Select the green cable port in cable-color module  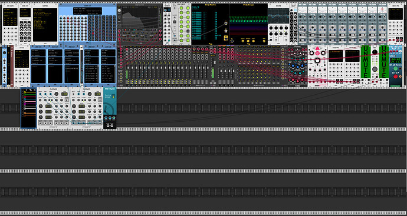25,95
